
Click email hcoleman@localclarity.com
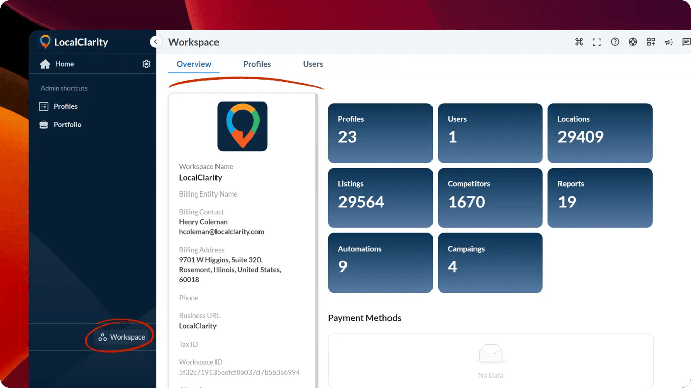tap(222, 232)
